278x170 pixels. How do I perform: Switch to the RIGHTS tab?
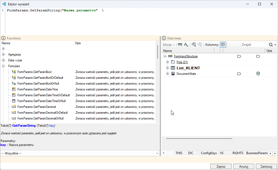(x=238, y=153)
